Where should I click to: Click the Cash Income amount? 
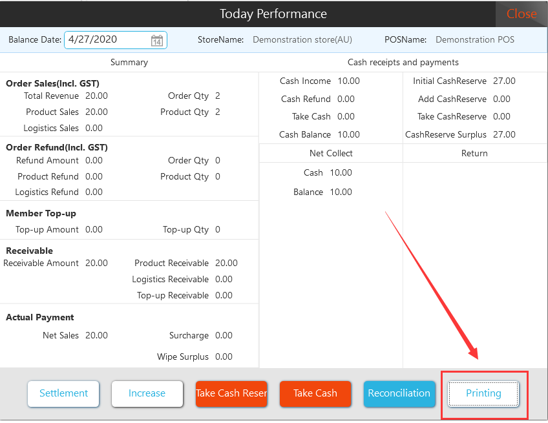(x=348, y=81)
